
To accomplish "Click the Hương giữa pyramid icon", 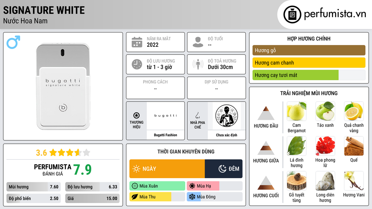I will [x=266, y=148].
